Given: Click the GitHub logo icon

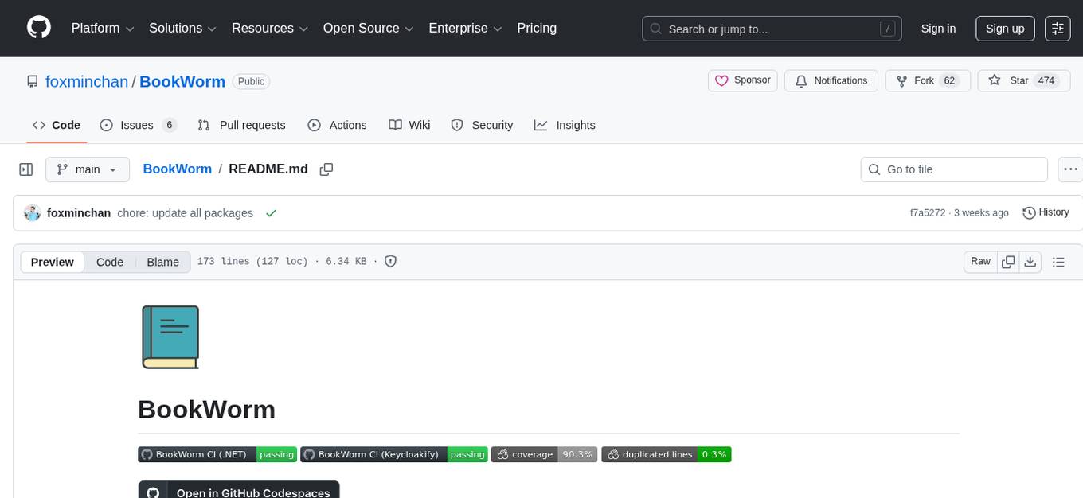Looking at the screenshot, I should click(39, 28).
